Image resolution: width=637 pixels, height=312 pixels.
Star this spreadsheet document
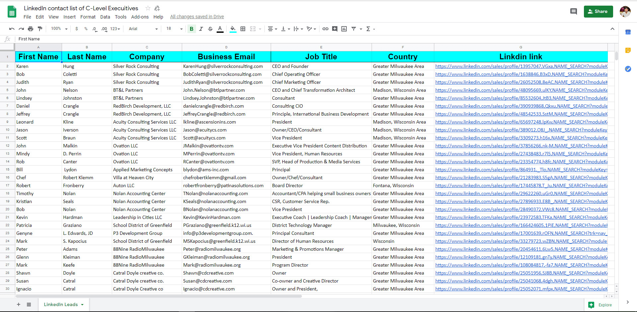point(148,8)
